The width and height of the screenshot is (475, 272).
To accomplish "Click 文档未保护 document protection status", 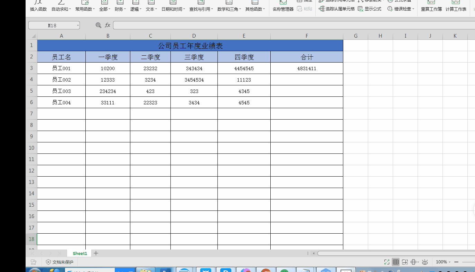I will (59, 262).
